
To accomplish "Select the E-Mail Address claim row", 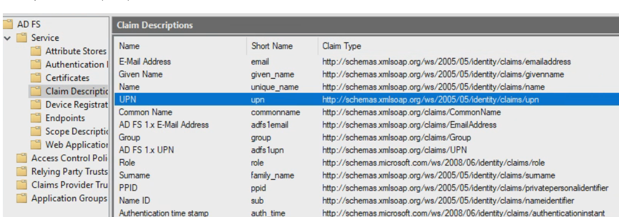I will (367, 61).
